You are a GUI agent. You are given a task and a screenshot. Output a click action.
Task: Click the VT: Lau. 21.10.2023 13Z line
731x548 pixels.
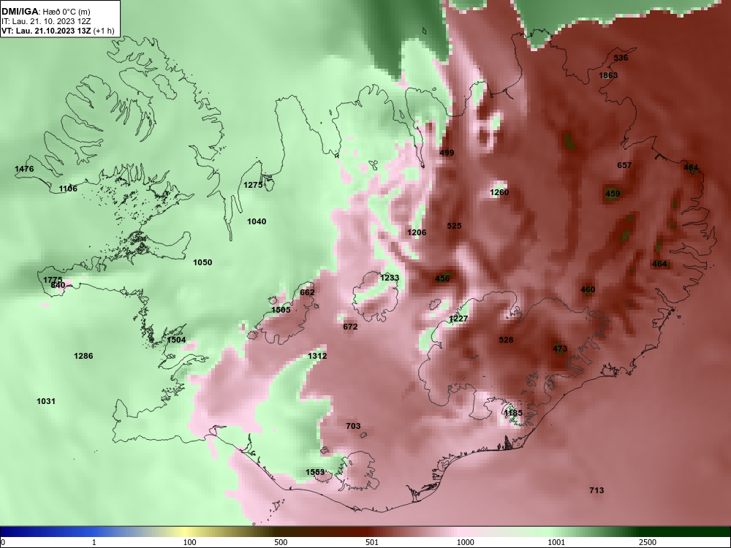[x=58, y=31]
